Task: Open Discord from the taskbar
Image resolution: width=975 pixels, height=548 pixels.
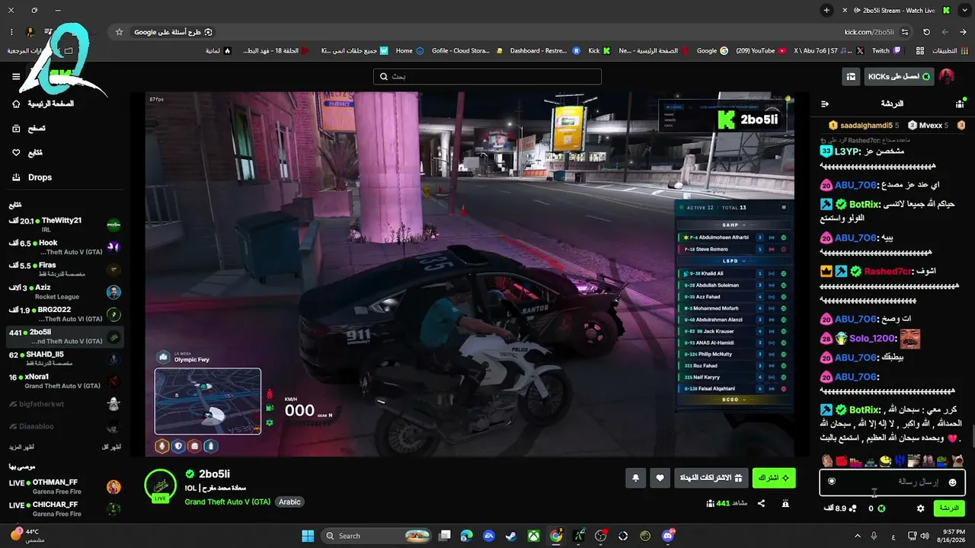Action: tap(668, 536)
